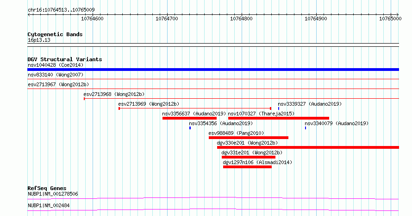Click the nsv3354356 (Audano2019) text label
The width and height of the screenshot is (412, 216).
[221, 123]
